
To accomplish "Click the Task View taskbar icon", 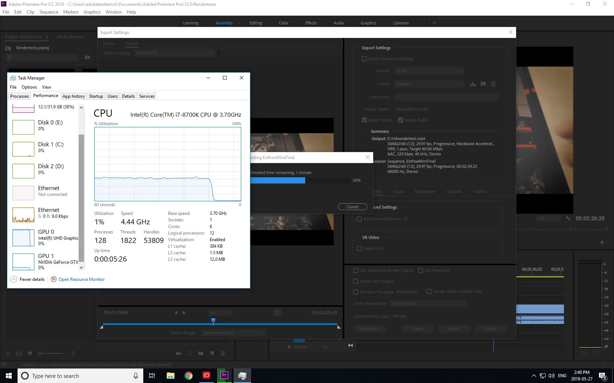I will click(152, 375).
